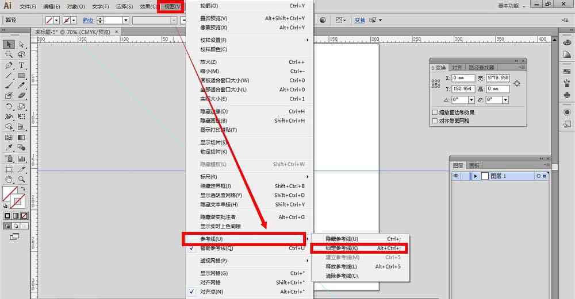This screenshot has height=299, width=575.
Task: Select the Zoom magnifier tool
Action: pyautogui.click(x=22, y=179)
